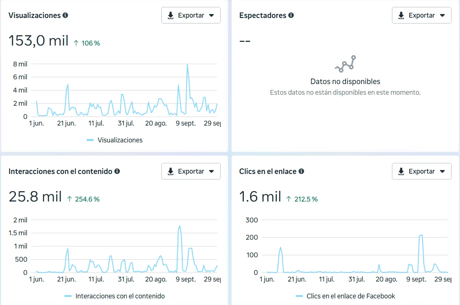Image resolution: width=460 pixels, height=305 pixels.
Task: Click the info icon next to Clics en el enlace
Action: coord(301,171)
